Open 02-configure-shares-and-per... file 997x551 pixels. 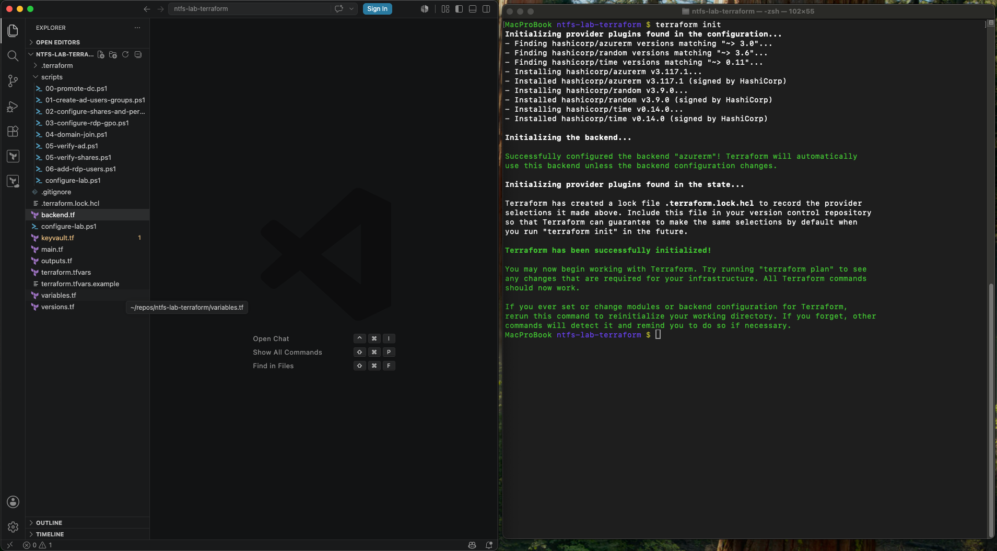click(87, 112)
